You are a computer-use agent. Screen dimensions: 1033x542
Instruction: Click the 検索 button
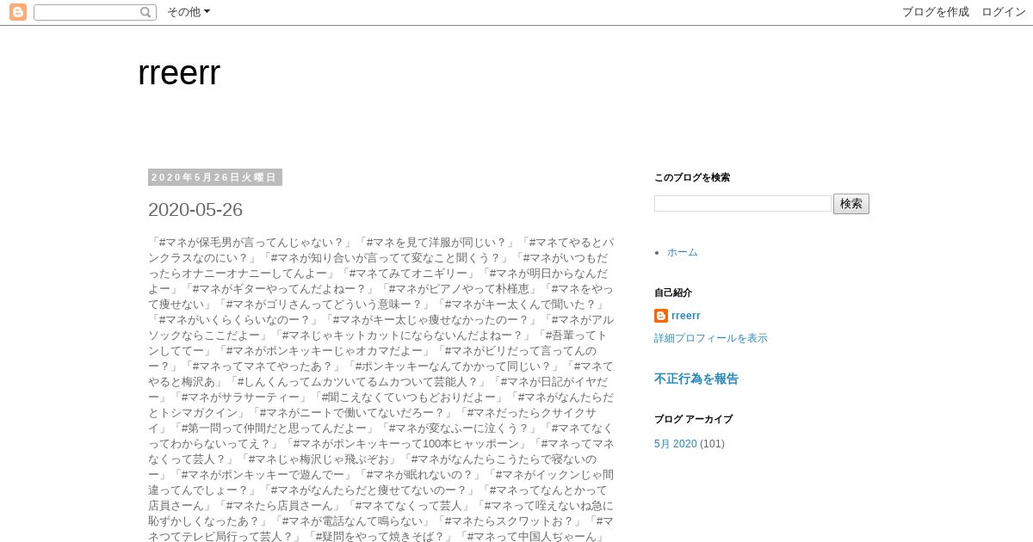tap(851, 204)
